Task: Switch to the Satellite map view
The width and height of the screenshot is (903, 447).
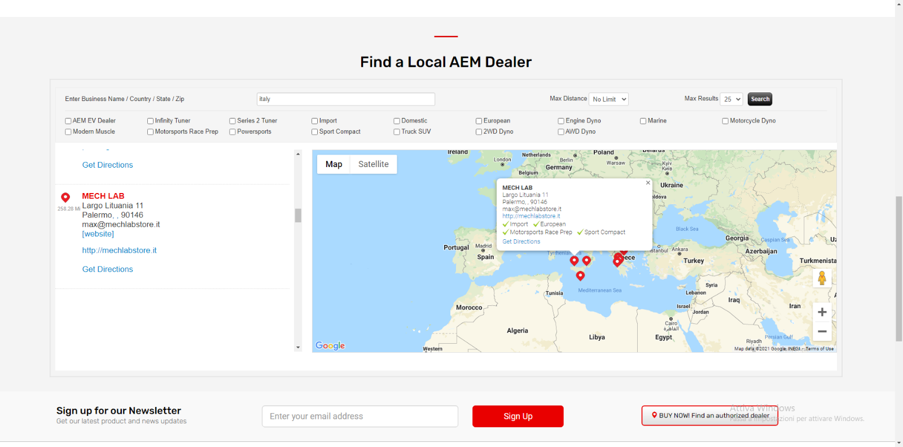Action: (374, 164)
